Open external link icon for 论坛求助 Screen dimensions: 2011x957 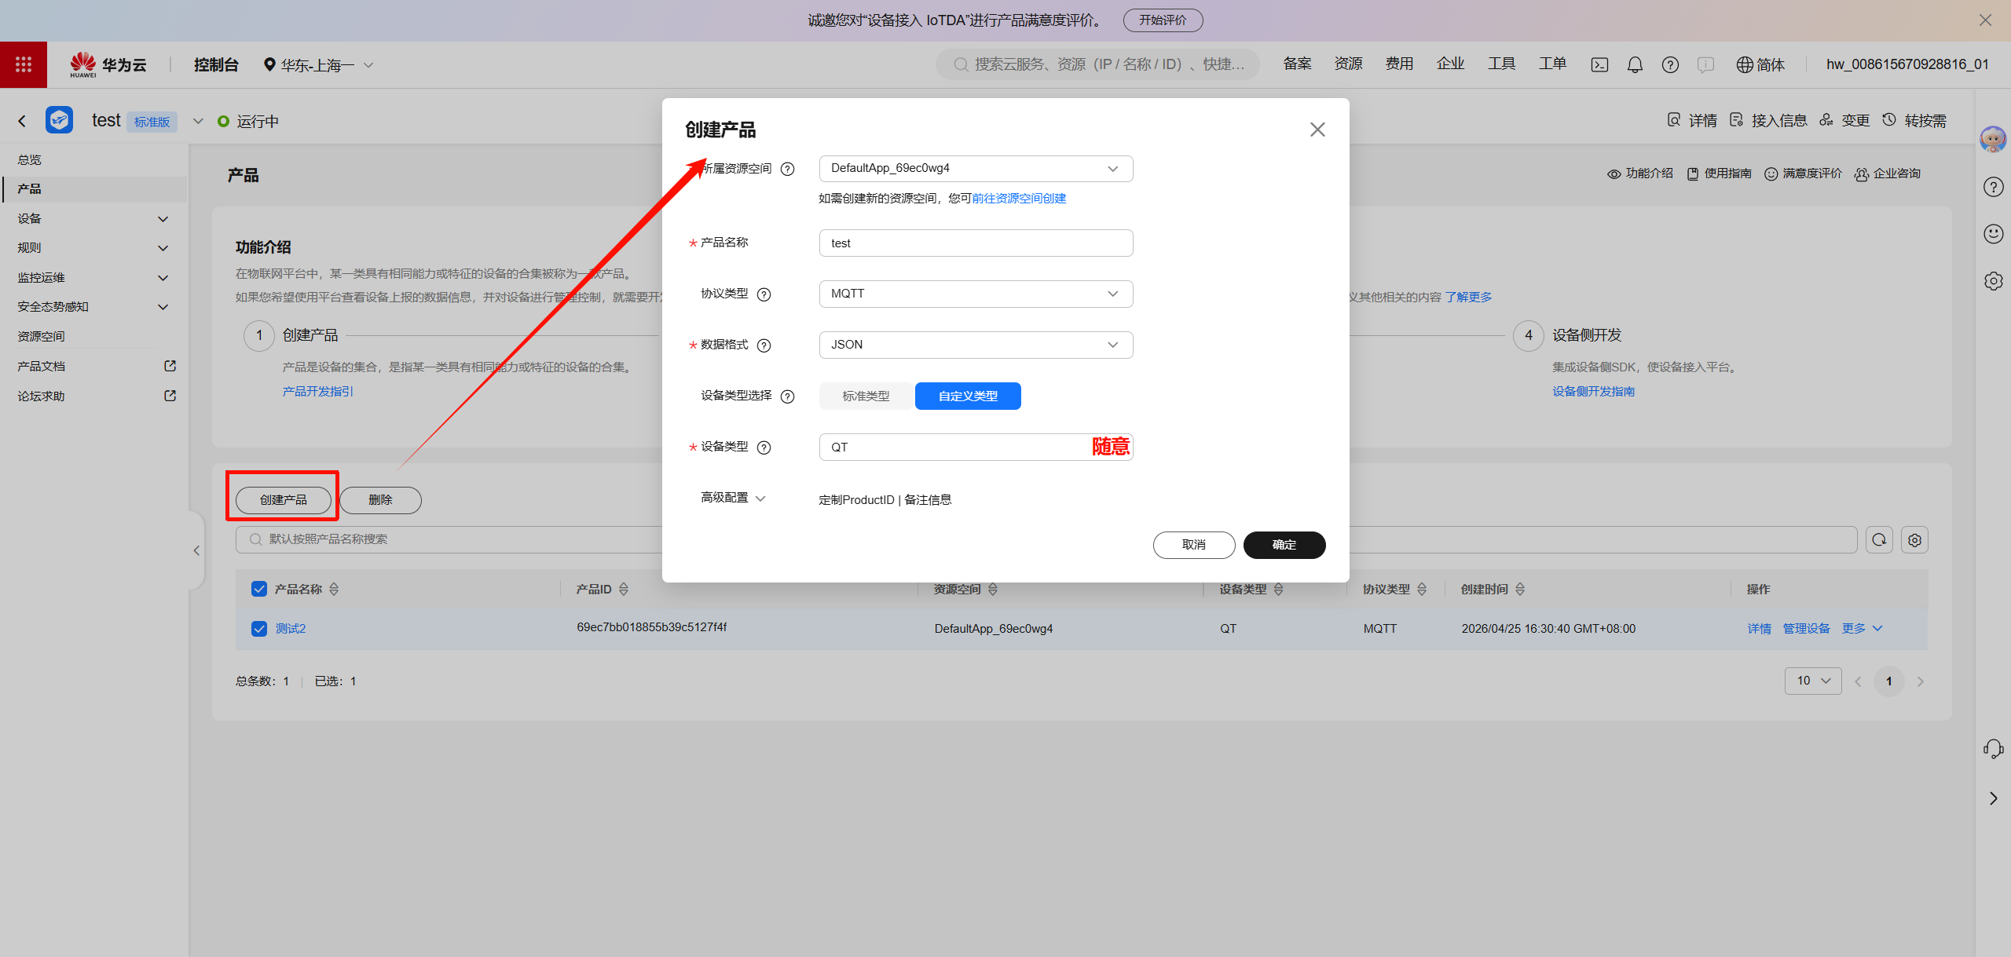tap(170, 396)
